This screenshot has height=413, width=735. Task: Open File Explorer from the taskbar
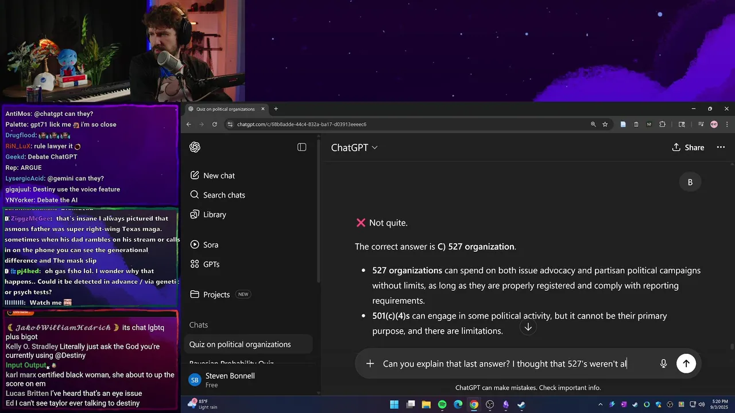coord(427,404)
